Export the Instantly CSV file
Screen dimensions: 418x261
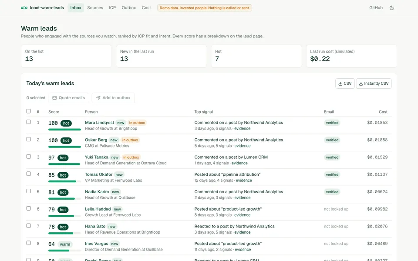tap(374, 84)
